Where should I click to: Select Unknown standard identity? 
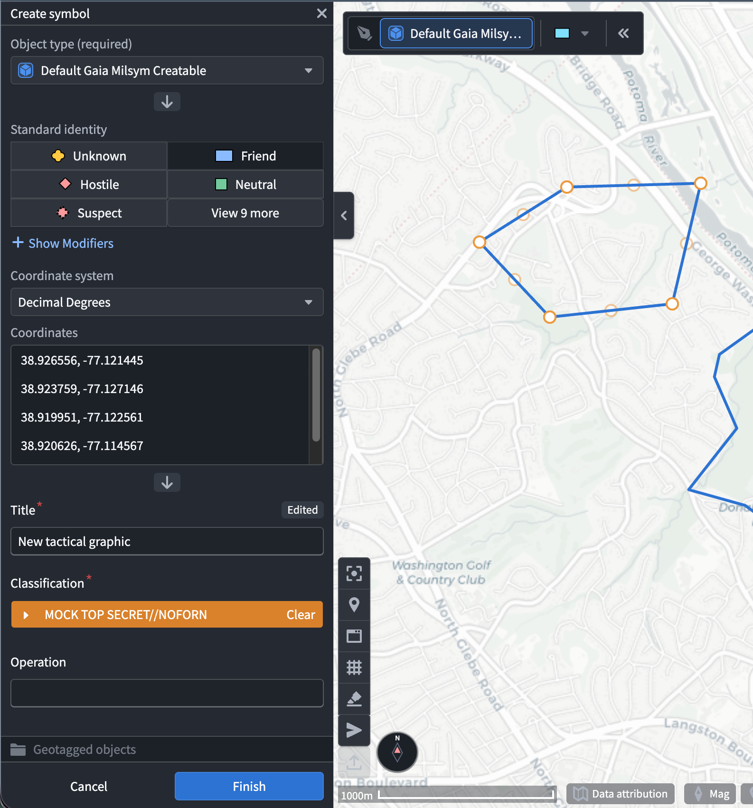tap(89, 156)
